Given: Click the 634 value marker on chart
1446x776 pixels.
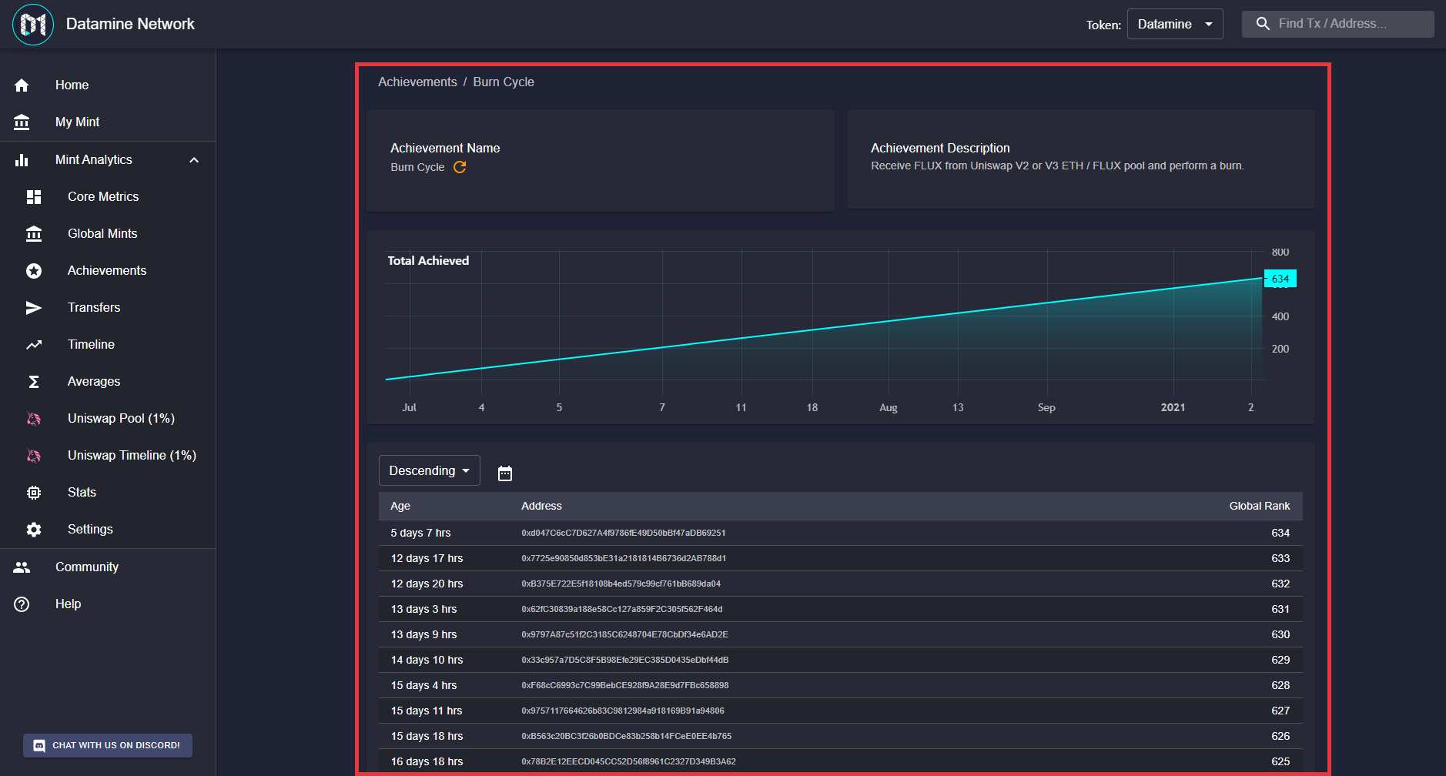Looking at the screenshot, I should pos(1280,279).
